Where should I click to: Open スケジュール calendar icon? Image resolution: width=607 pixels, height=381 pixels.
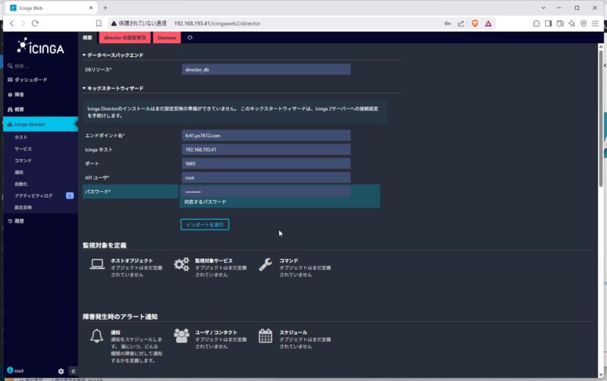click(x=266, y=336)
